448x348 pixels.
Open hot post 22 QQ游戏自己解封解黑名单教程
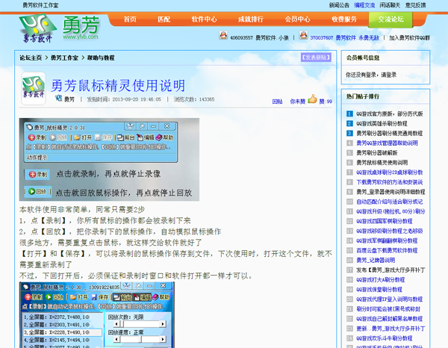click(x=390, y=319)
